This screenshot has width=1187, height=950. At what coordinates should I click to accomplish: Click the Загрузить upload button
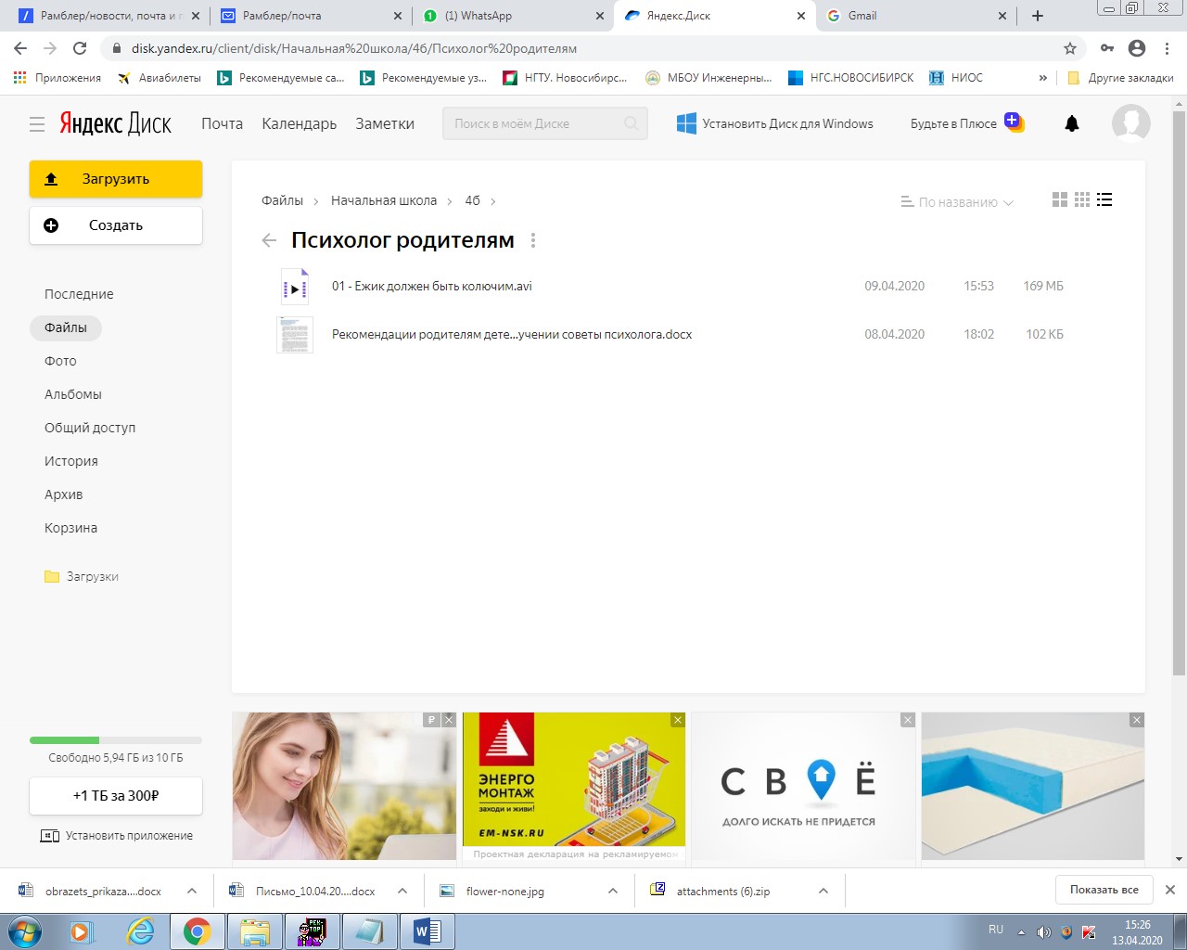click(116, 179)
